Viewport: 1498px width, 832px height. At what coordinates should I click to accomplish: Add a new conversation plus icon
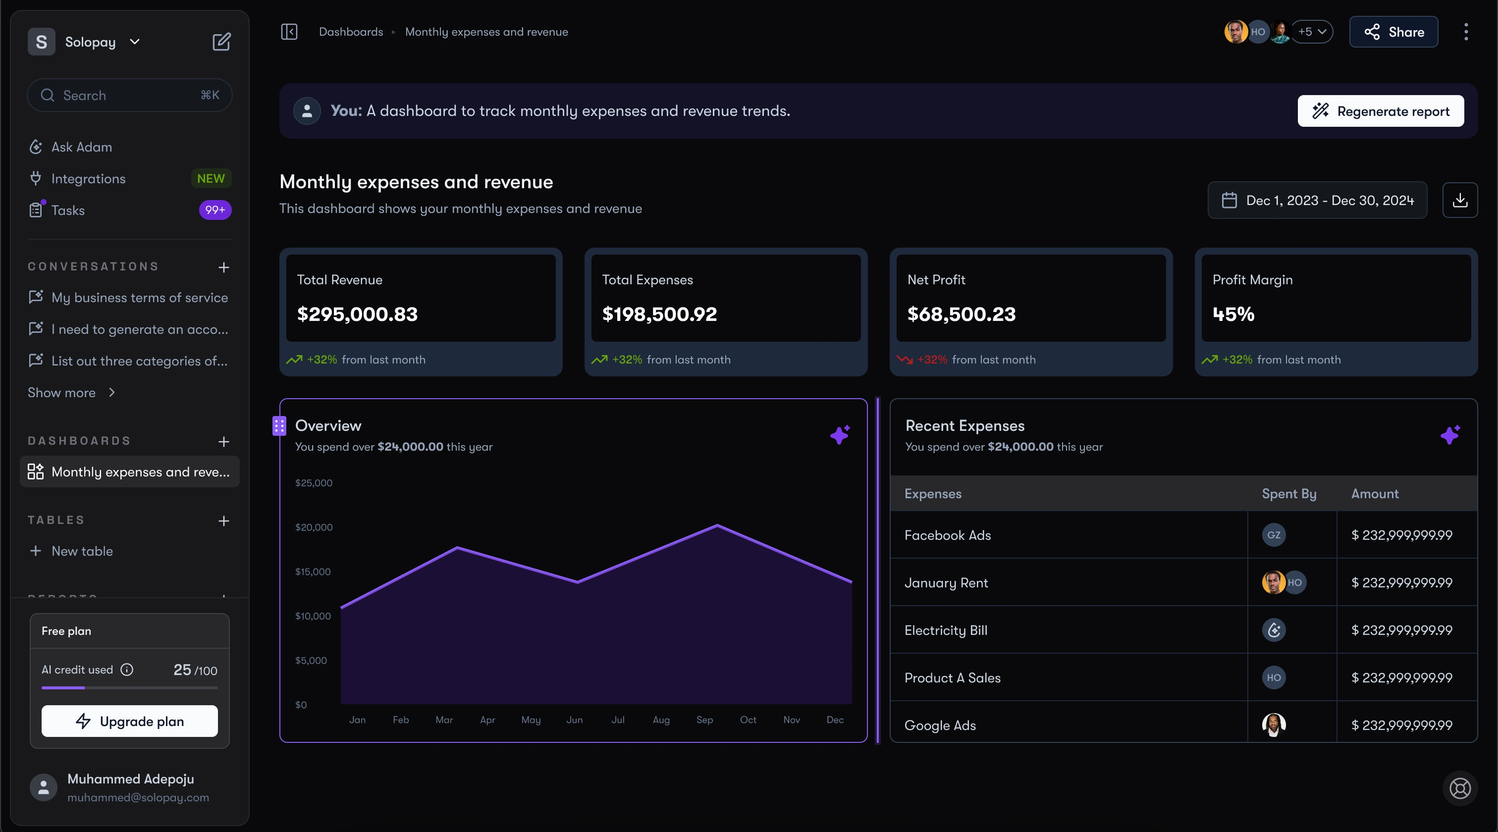[223, 267]
